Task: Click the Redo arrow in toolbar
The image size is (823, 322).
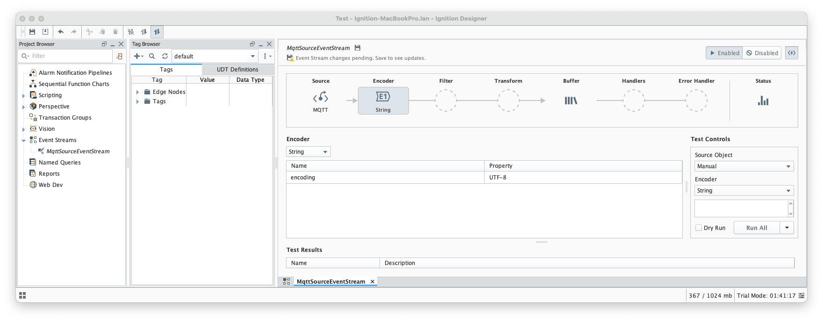Action: [x=74, y=32]
